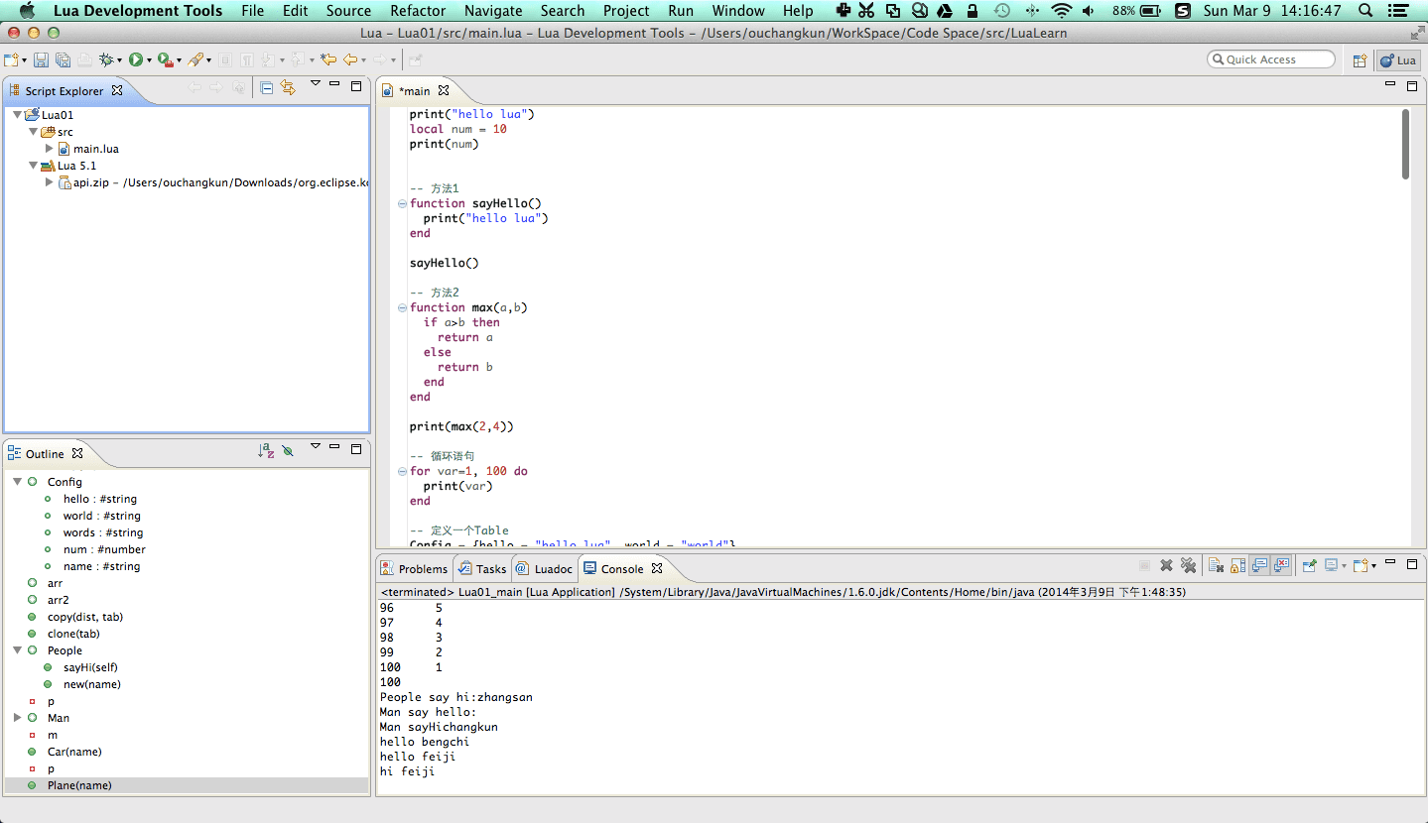The height and width of the screenshot is (823, 1428).
Task: Switch to the Lua perspective button
Action: (x=1398, y=60)
